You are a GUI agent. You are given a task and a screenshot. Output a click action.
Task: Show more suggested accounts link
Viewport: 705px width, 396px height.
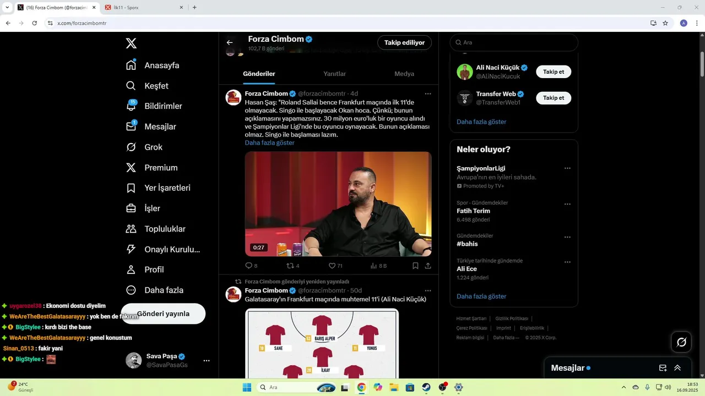pyautogui.click(x=481, y=122)
